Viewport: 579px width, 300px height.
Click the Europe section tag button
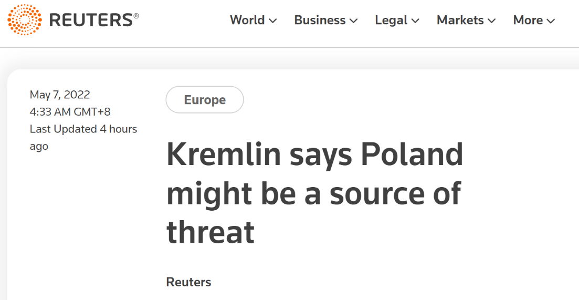[x=205, y=100]
